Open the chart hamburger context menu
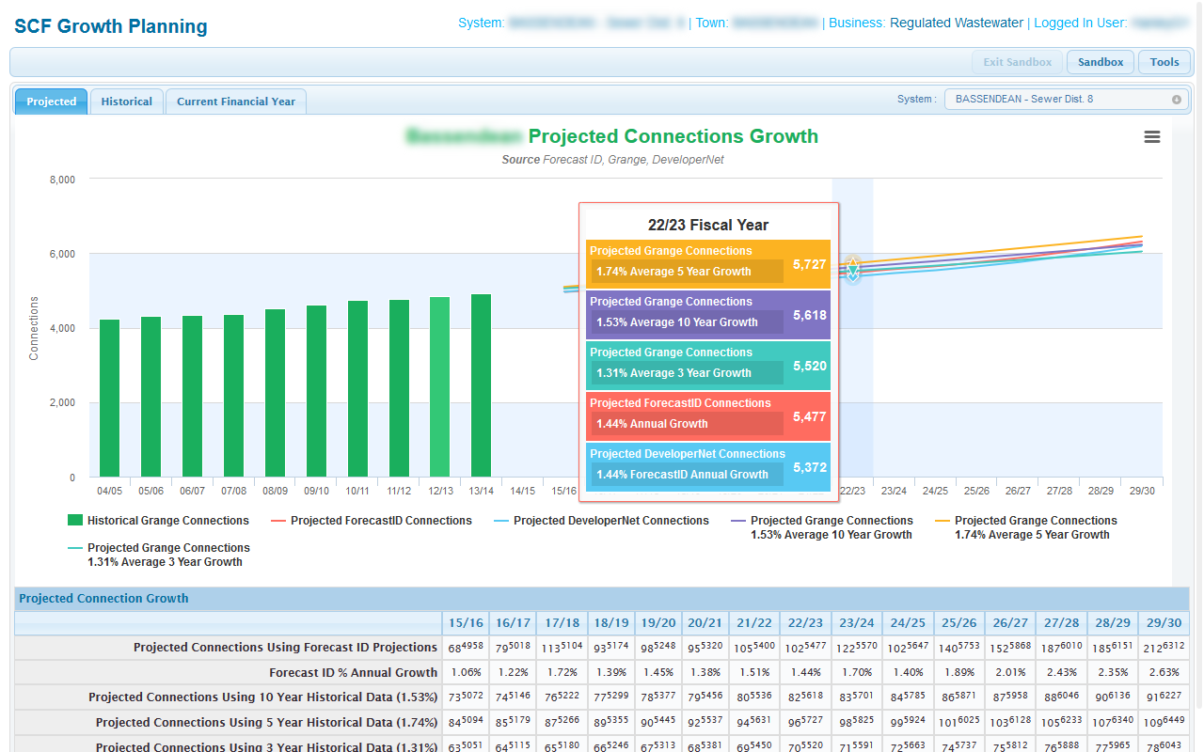The image size is (1204, 752). coord(1151,137)
